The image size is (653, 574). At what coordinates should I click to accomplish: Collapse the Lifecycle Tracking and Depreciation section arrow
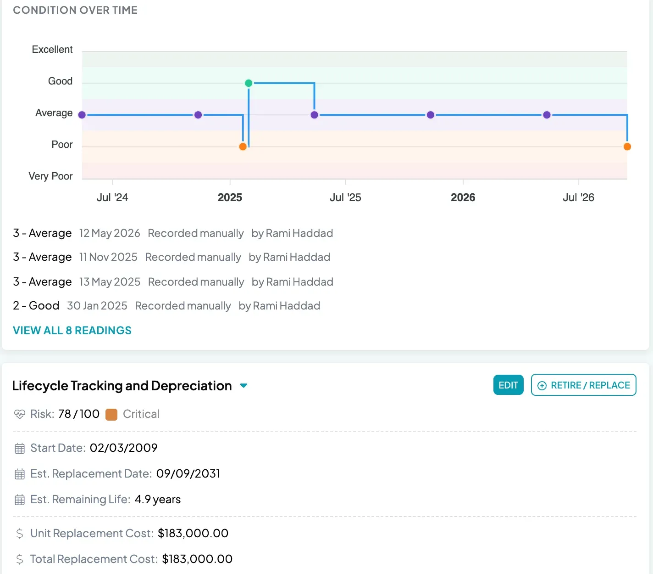(x=244, y=386)
